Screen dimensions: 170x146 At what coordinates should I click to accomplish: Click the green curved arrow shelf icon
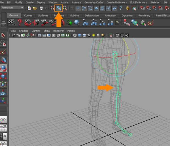(69, 23)
